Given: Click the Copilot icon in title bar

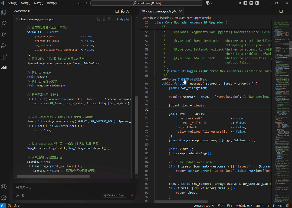Looking at the screenshot, I should [x=208, y=3].
